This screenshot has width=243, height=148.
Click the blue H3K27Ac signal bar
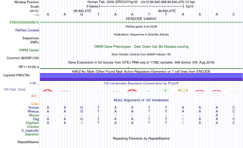[141, 77]
